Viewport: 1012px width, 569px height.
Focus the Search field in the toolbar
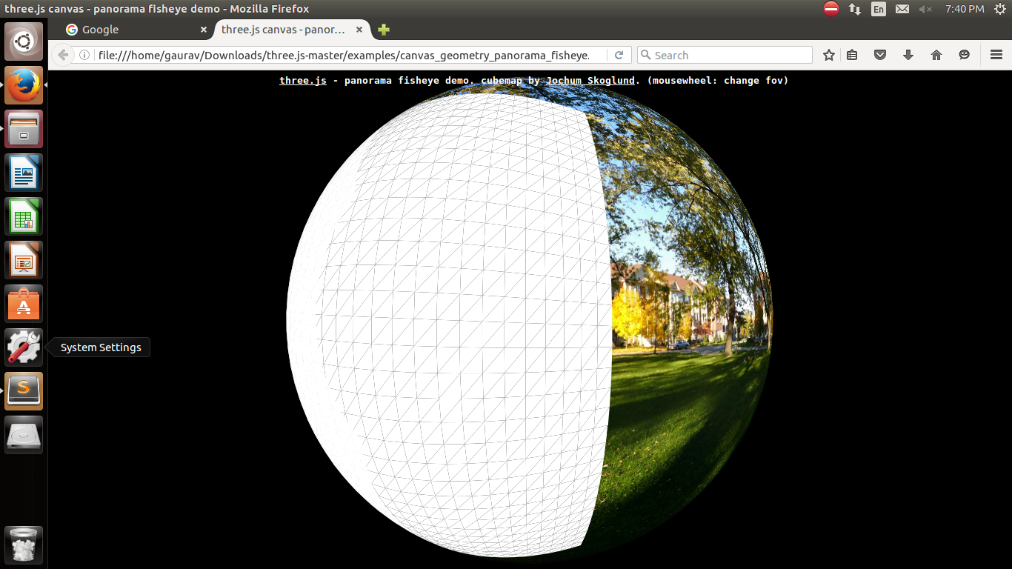(x=725, y=55)
